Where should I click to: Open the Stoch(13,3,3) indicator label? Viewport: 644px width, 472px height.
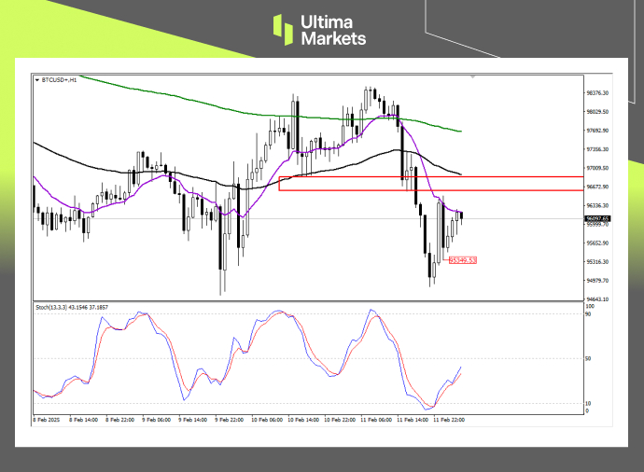tap(72, 306)
